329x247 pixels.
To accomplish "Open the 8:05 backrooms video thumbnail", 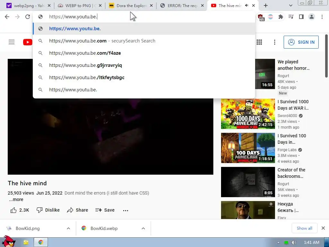I will click(x=248, y=182).
